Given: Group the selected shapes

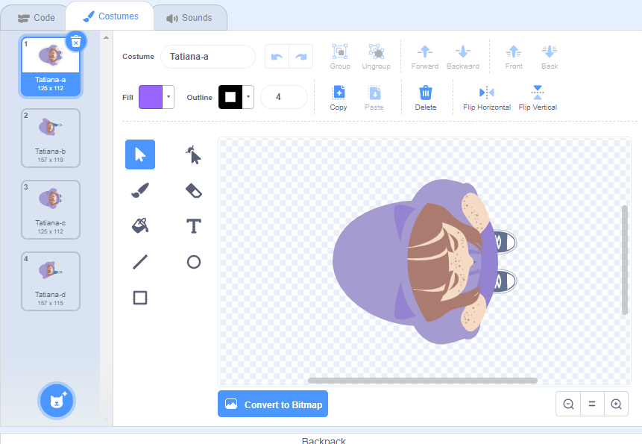Looking at the screenshot, I should (340, 57).
